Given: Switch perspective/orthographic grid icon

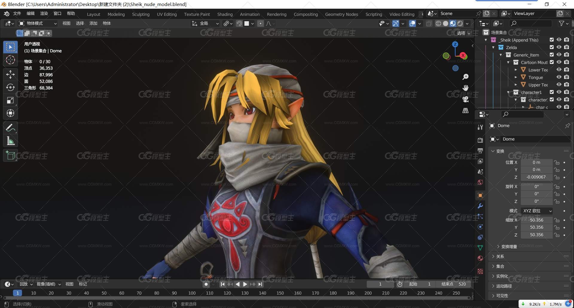Looking at the screenshot, I should [465, 111].
